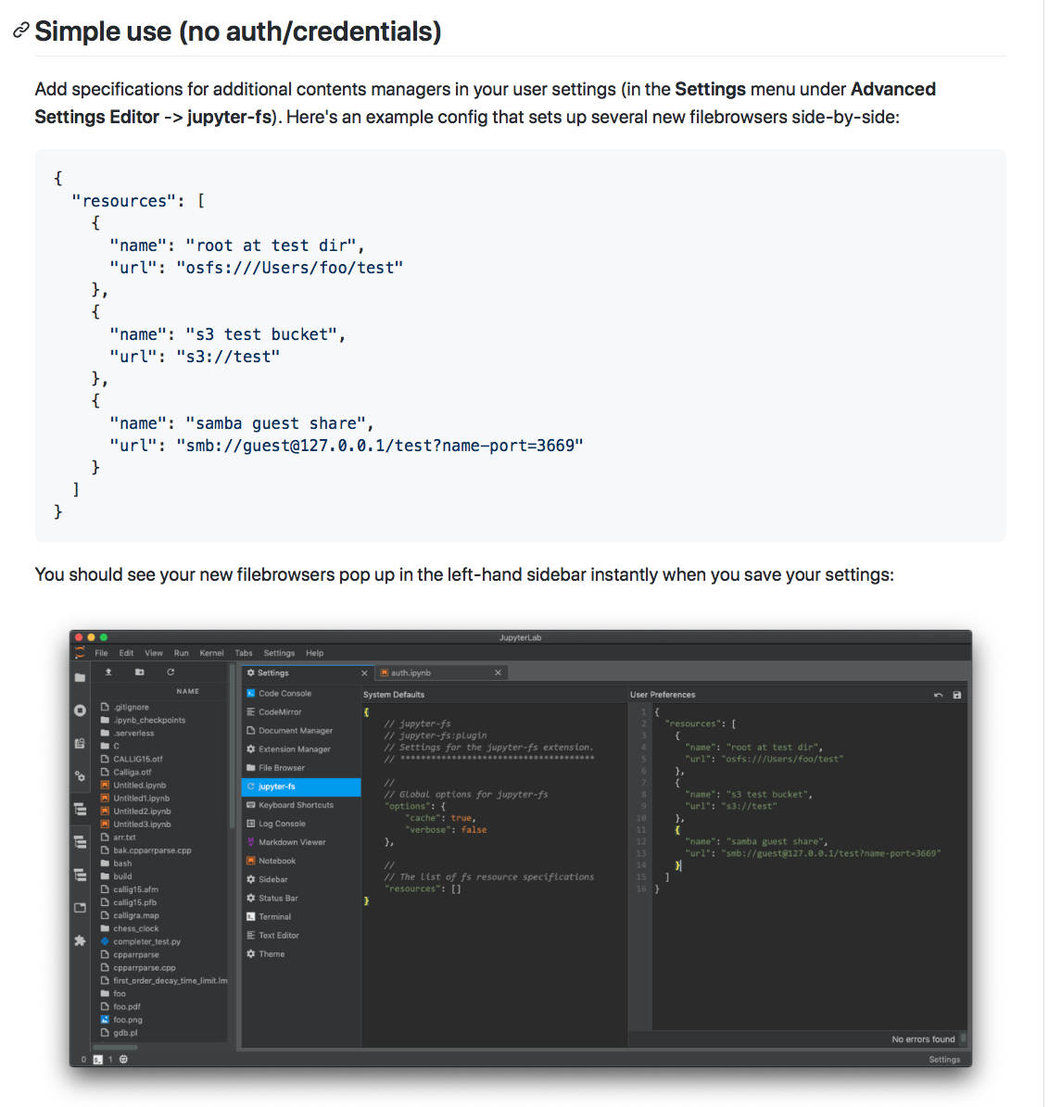The width and height of the screenshot is (1049, 1107).
Task: Select the Document Manager settings entry
Action: point(301,731)
